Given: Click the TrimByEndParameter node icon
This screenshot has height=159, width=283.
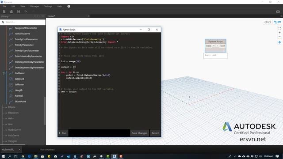Looking at the screenshot, I should point(11,39).
